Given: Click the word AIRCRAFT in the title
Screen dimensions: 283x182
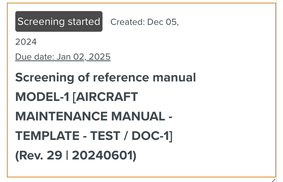Looking at the screenshot, I should (106, 97).
